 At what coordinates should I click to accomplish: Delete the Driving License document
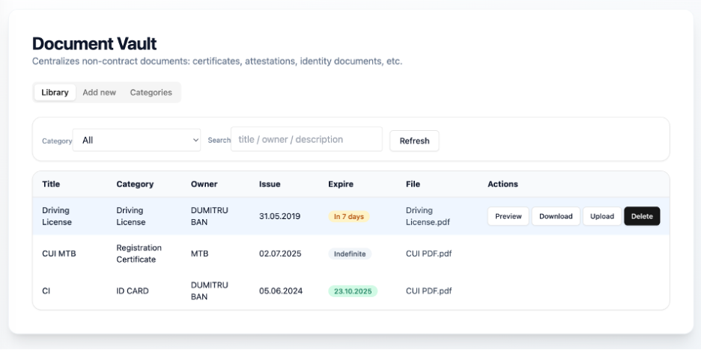[642, 216]
